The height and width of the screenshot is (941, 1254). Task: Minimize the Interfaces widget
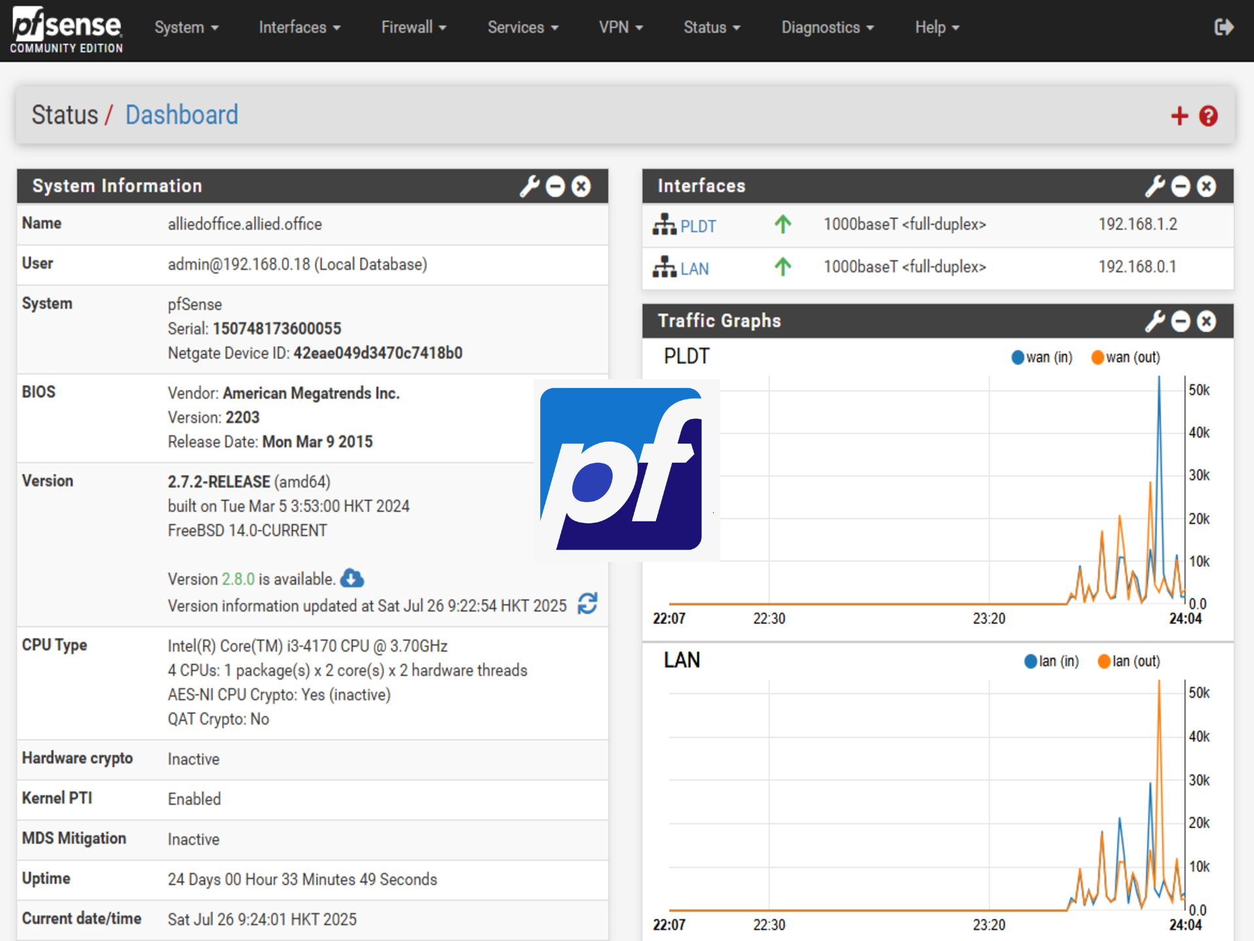pos(1181,186)
